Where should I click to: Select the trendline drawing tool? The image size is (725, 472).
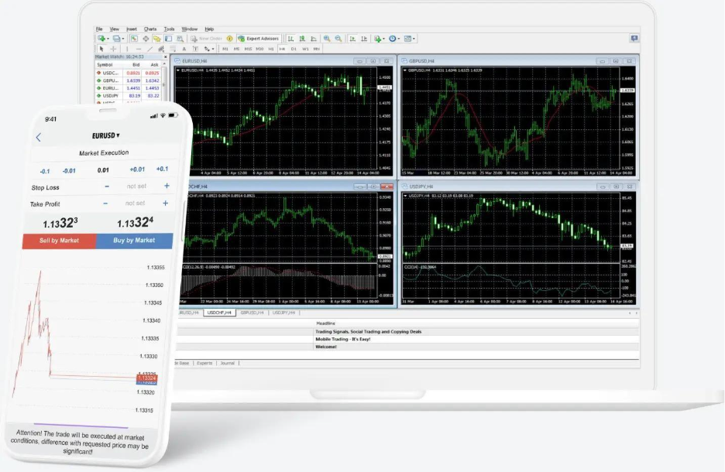click(149, 48)
